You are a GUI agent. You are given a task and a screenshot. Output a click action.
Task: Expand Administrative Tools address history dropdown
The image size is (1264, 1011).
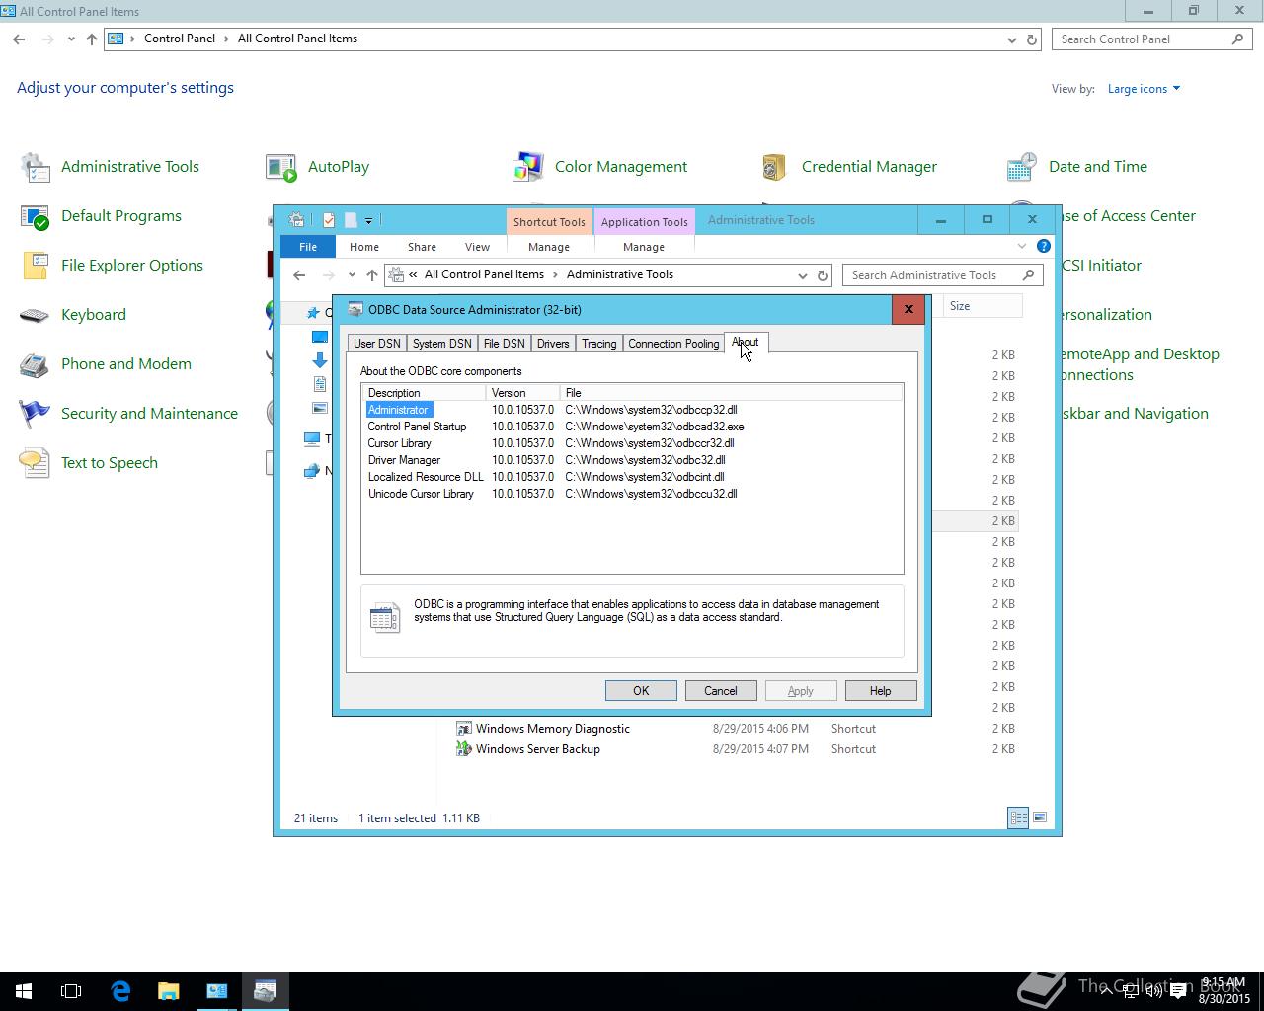click(803, 275)
